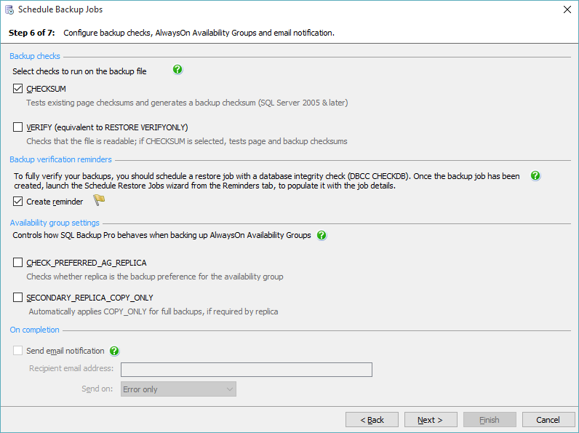Open help for backup verification reminders

[x=535, y=176]
